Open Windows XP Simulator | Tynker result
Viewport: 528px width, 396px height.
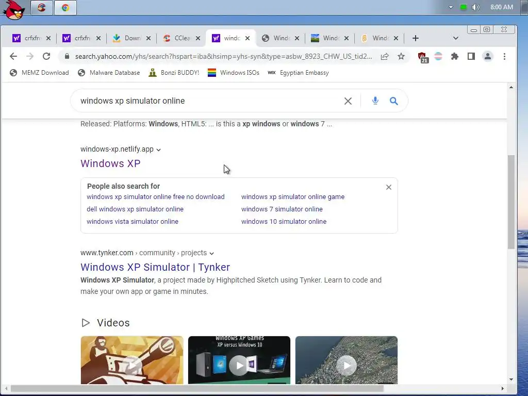155,267
